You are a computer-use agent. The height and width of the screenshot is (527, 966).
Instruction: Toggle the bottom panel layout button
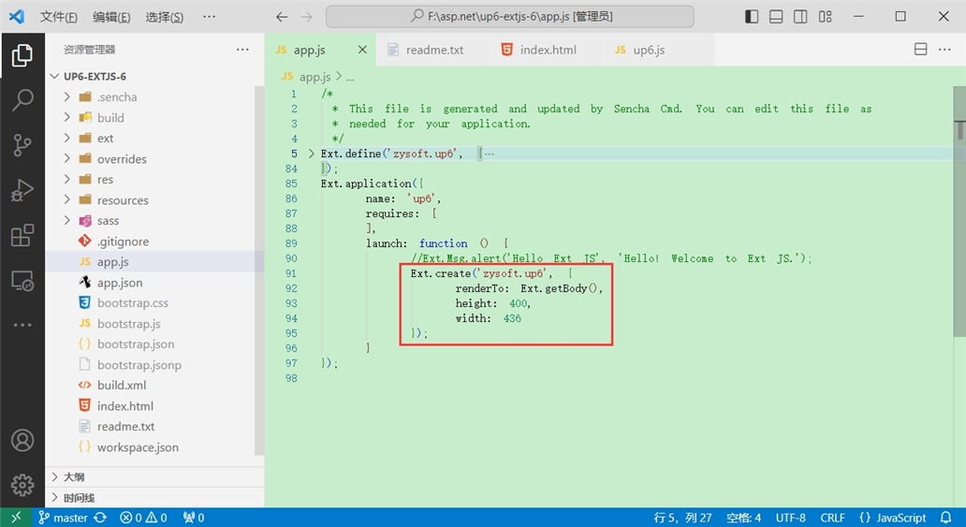coord(776,17)
